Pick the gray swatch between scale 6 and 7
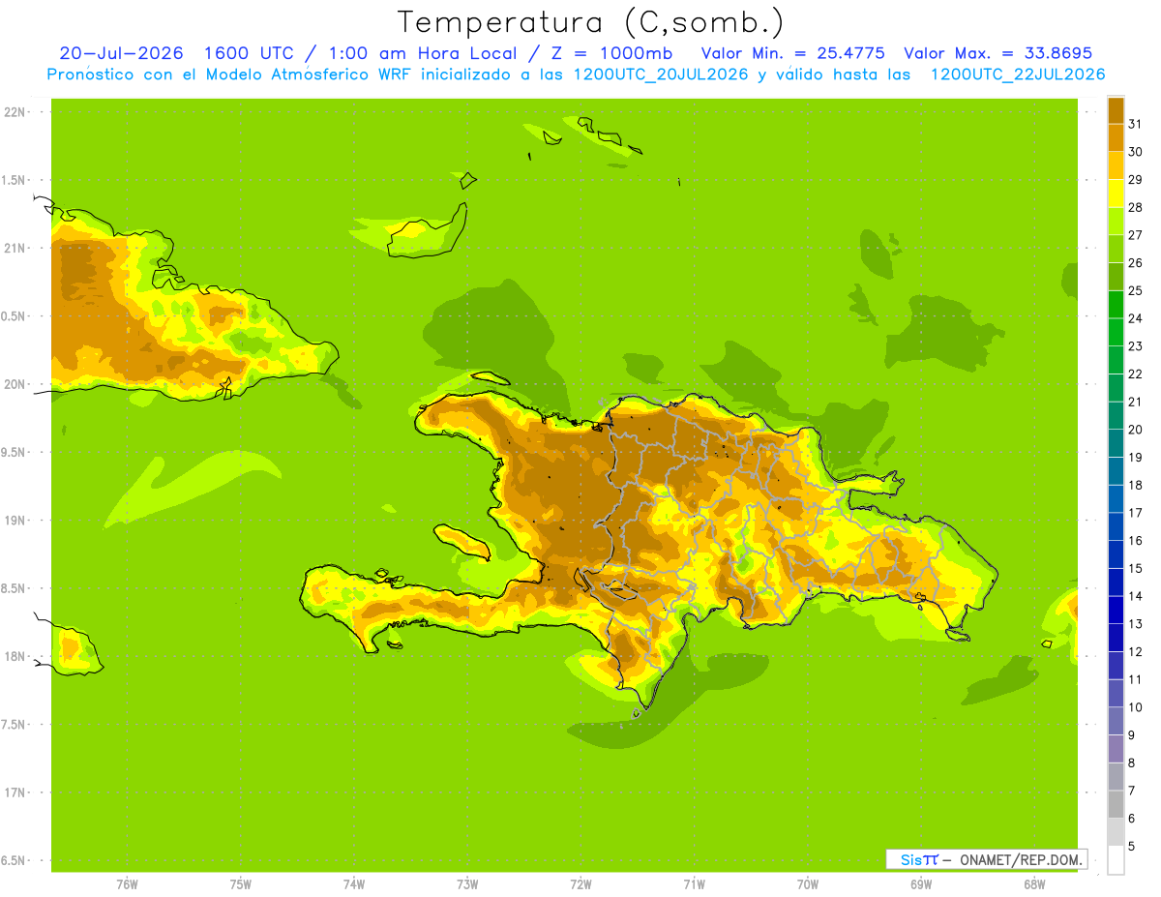The height and width of the screenshot is (897, 1161). click(1116, 804)
